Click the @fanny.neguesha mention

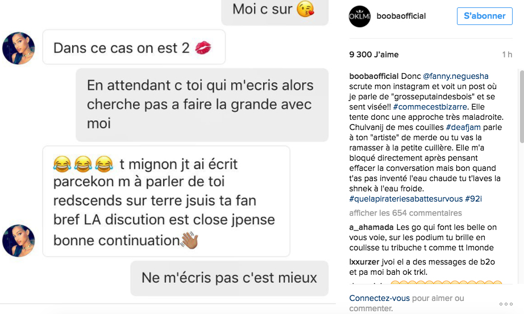(x=456, y=76)
